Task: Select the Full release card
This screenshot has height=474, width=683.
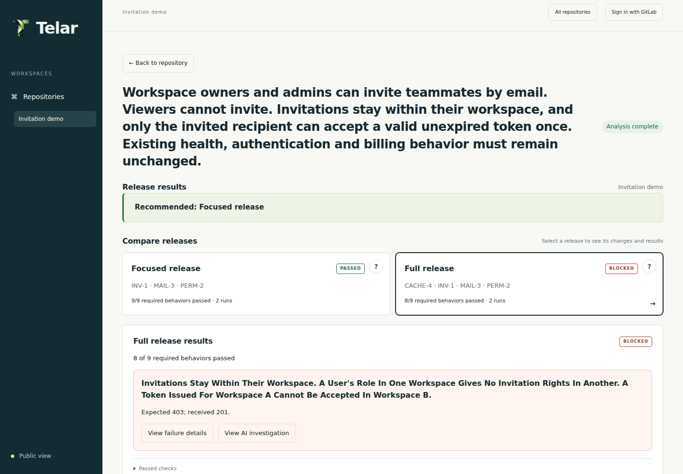Action: click(x=529, y=284)
